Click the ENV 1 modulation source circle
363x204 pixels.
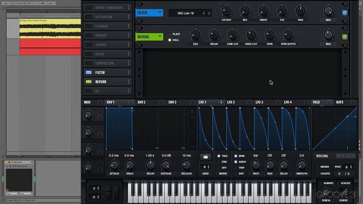pos(130,102)
